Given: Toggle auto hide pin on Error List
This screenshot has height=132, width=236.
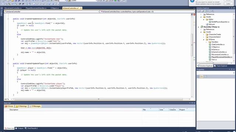Looking at the screenshot, I should pos(192,103).
